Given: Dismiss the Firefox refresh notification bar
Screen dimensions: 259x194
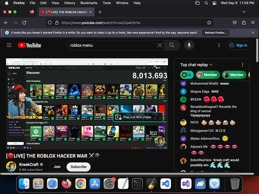Looking at the screenshot, I should (253, 33).
